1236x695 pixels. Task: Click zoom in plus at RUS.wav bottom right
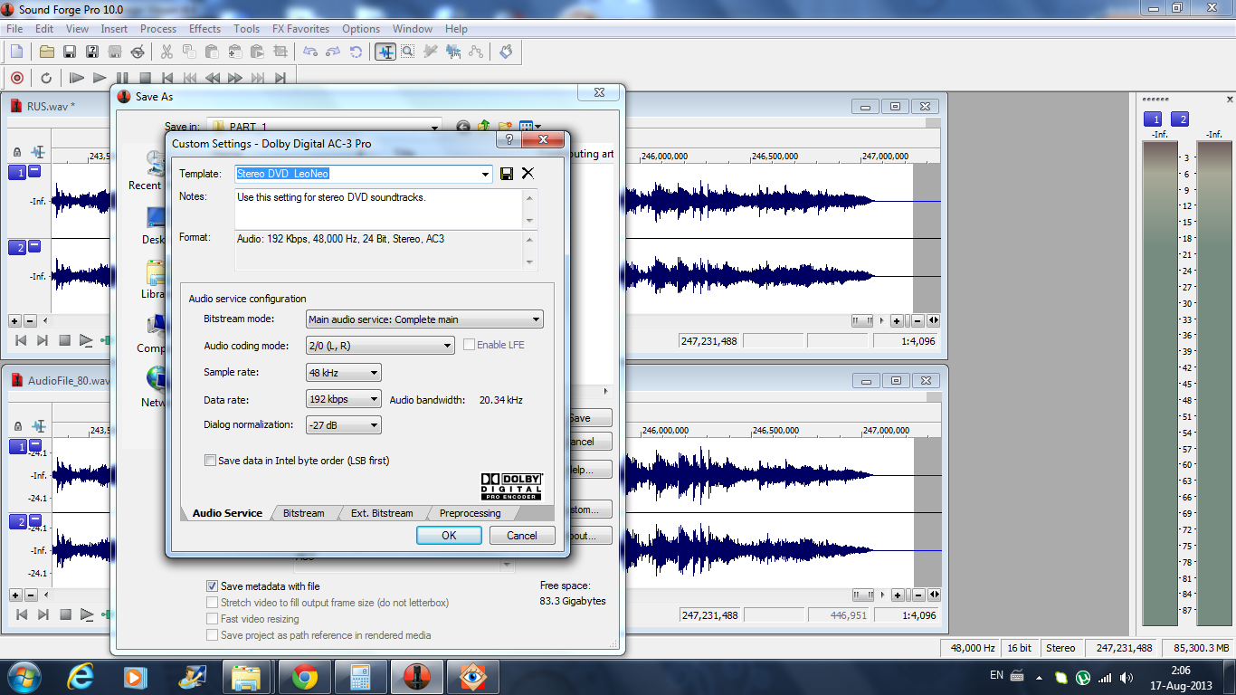[896, 320]
